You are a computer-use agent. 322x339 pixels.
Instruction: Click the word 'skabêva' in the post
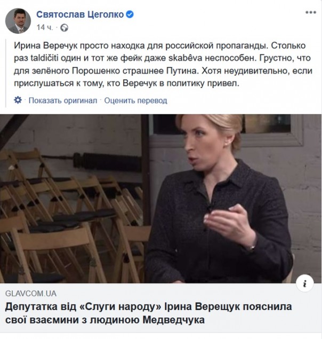(x=186, y=58)
